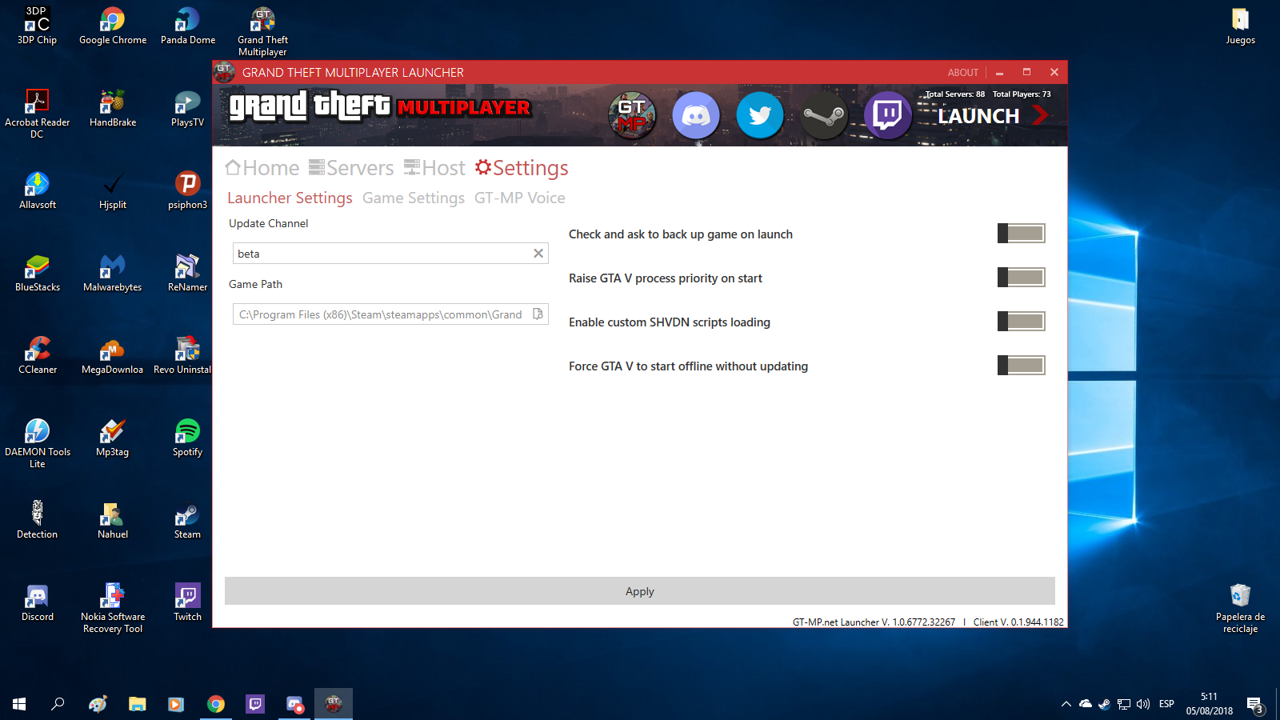Click the Update Channel text field
This screenshot has height=720, width=1280.
point(390,254)
